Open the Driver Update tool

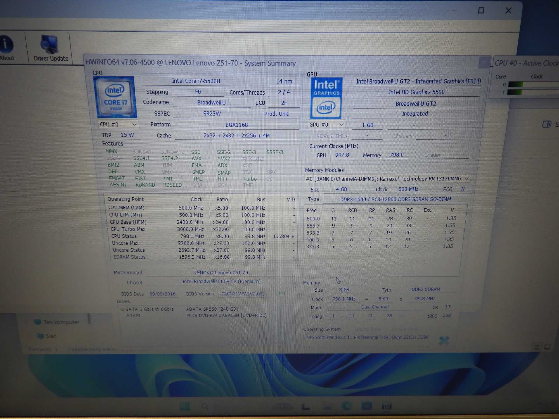pos(51,48)
